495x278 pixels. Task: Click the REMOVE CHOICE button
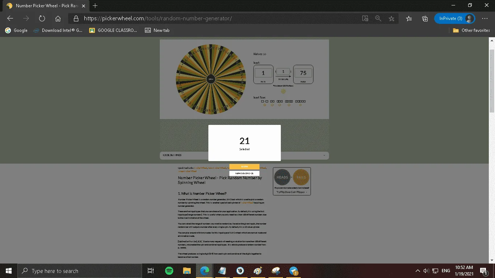(x=244, y=173)
